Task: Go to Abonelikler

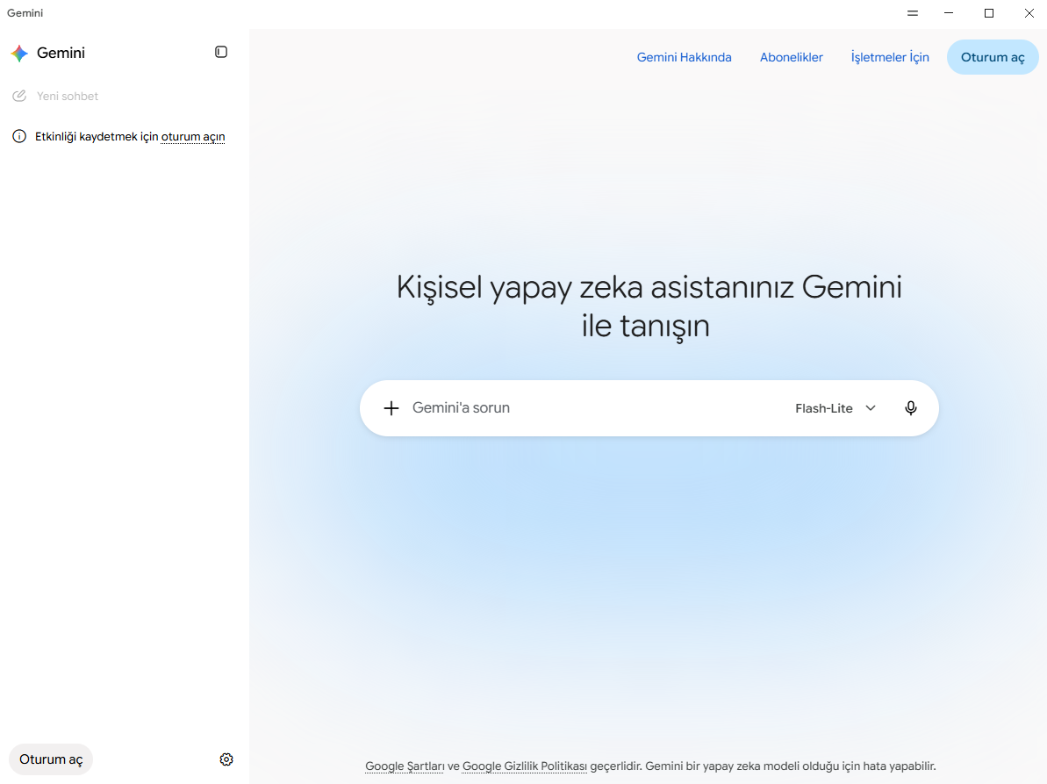Action: pyautogui.click(x=792, y=57)
